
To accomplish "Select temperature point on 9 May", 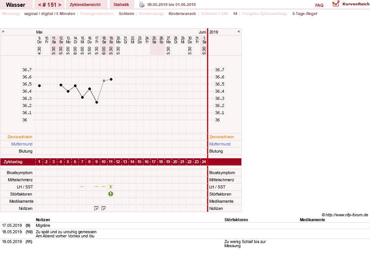I will (x=39, y=86).
